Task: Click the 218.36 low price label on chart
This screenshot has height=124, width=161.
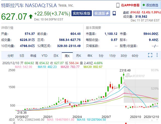Action: [x=22, y=112]
